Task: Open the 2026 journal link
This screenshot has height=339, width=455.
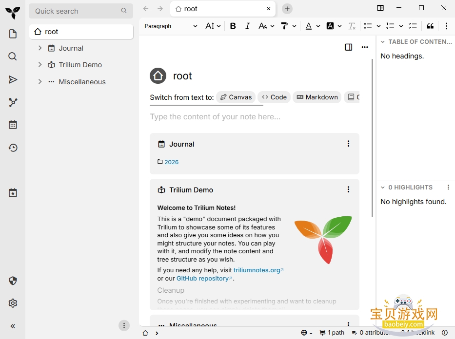Action: pyautogui.click(x=171, y=162)
